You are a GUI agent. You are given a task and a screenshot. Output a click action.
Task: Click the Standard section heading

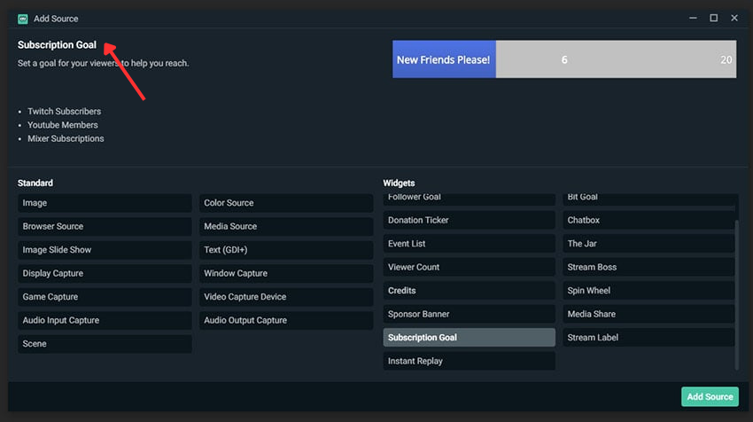pos(35,184)
